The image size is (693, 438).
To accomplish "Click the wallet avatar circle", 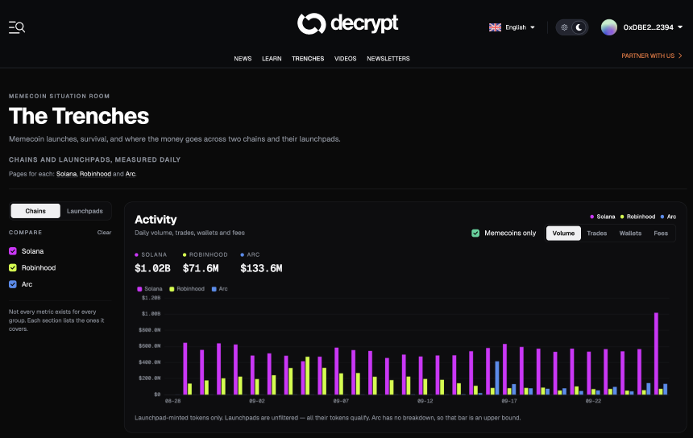I will coord(609,27).
